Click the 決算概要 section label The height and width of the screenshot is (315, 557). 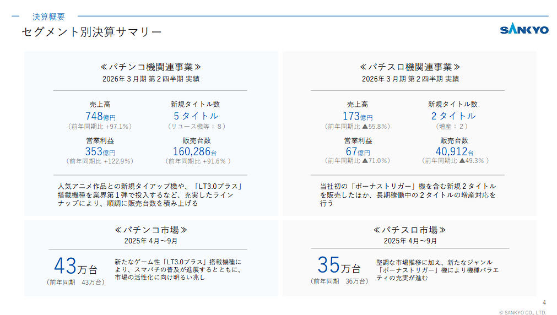tap(48, 17)
